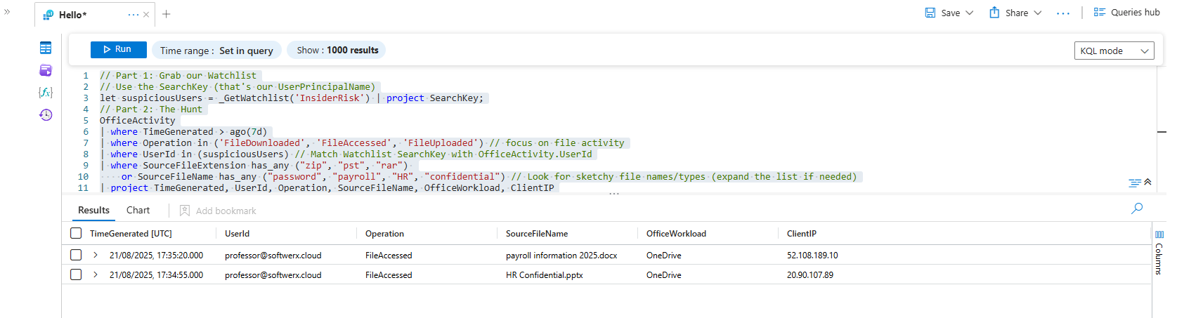The height and width of the screenshot is (318, 1177).
Task: Click the splitter handle between editor and results
Action: point(614,194)
